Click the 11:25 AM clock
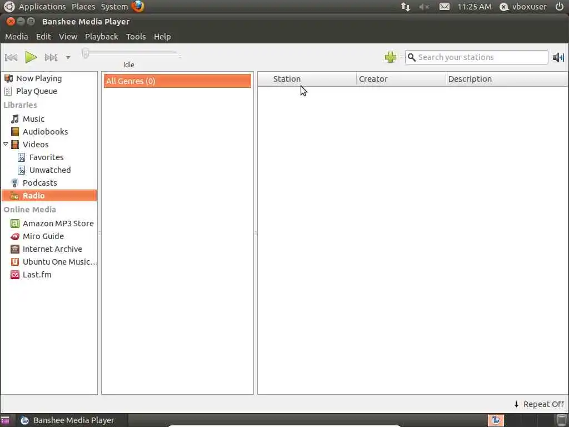The width and height of the screenshot is (569, 427). (475, 7)
